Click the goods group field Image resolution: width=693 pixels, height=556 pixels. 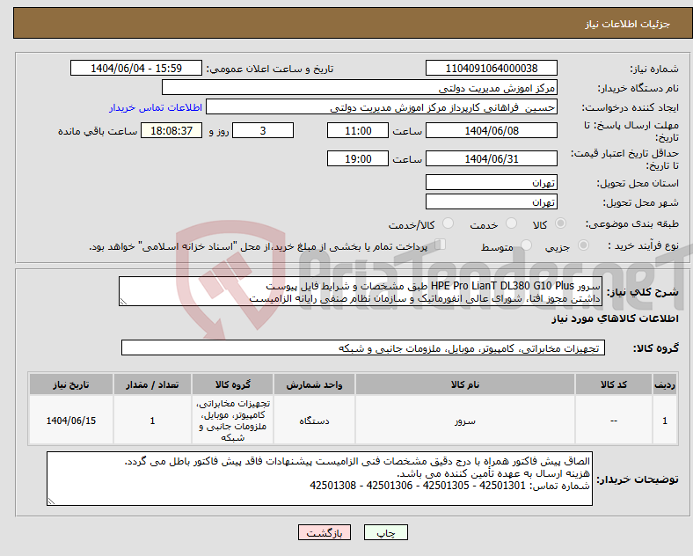click(363, 348)
